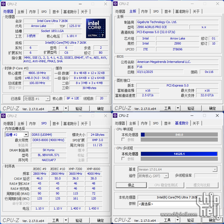
Task: Expand the 参照 <请选择> processor dropdown
Action: coord(215,204)
